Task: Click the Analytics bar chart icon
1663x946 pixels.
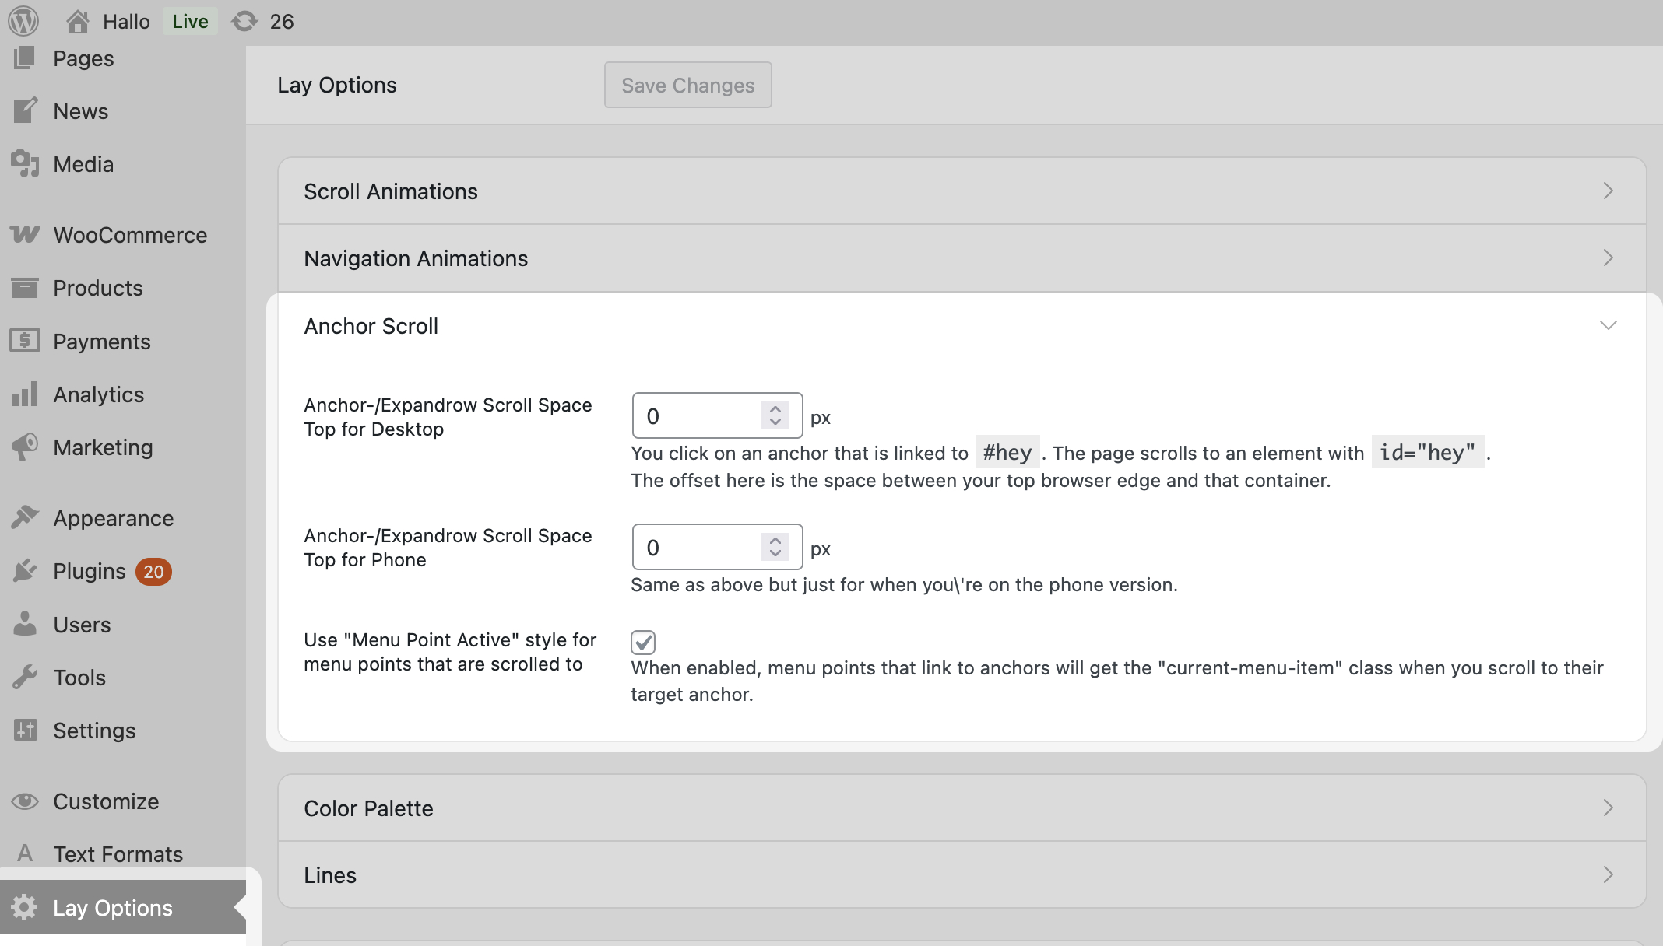Action: tap(25, 394)
